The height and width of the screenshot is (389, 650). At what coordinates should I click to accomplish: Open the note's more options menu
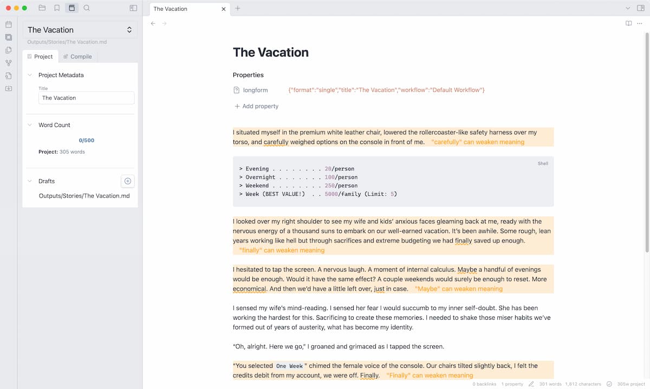point(640,23)
